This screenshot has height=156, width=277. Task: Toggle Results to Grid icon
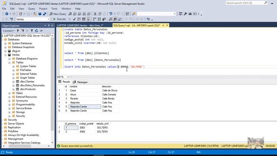(x=115, y=19)
